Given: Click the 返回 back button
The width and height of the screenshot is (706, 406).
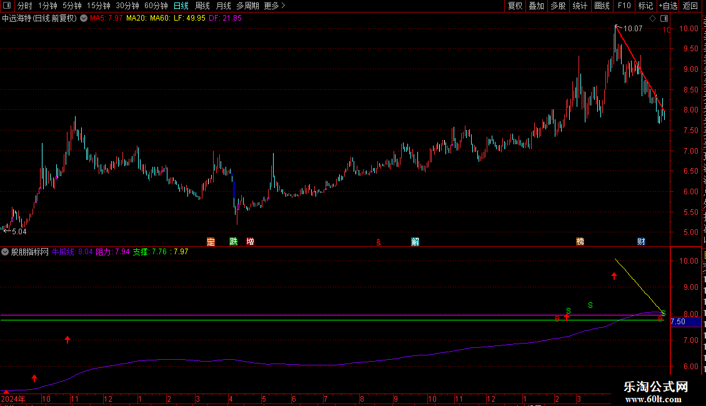Looking at the screenshot, I should pos(690,6).
